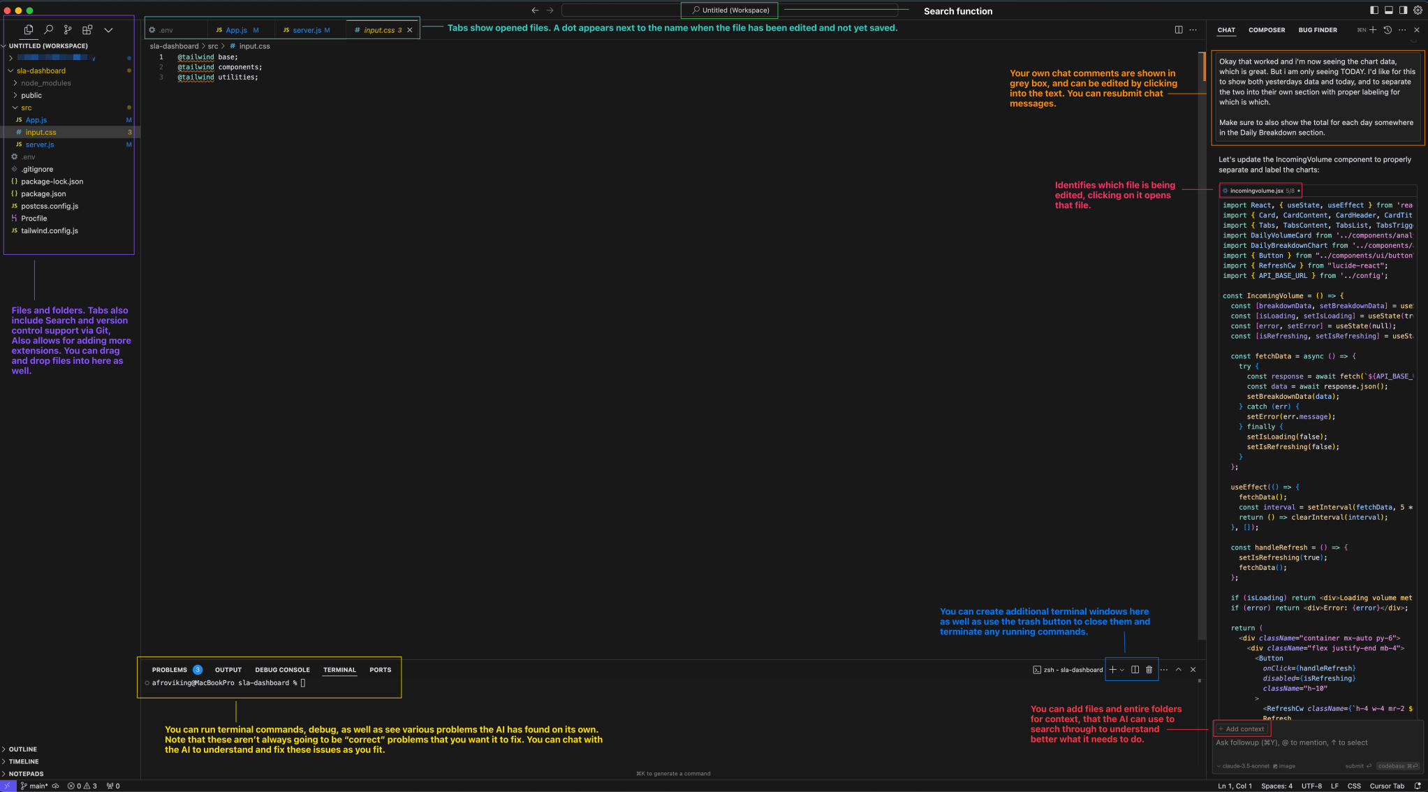Viewport: 1428px width, 792px height.
Task: Click the codebase submit button
Action: coord(1397,766)
